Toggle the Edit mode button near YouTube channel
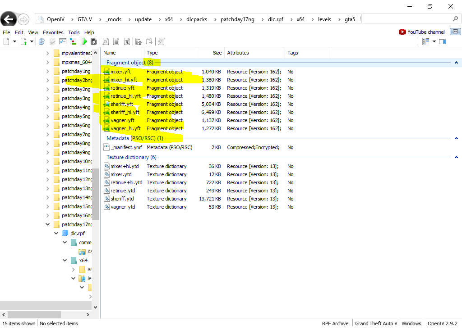The image size is (462, 328). [455, 32]
